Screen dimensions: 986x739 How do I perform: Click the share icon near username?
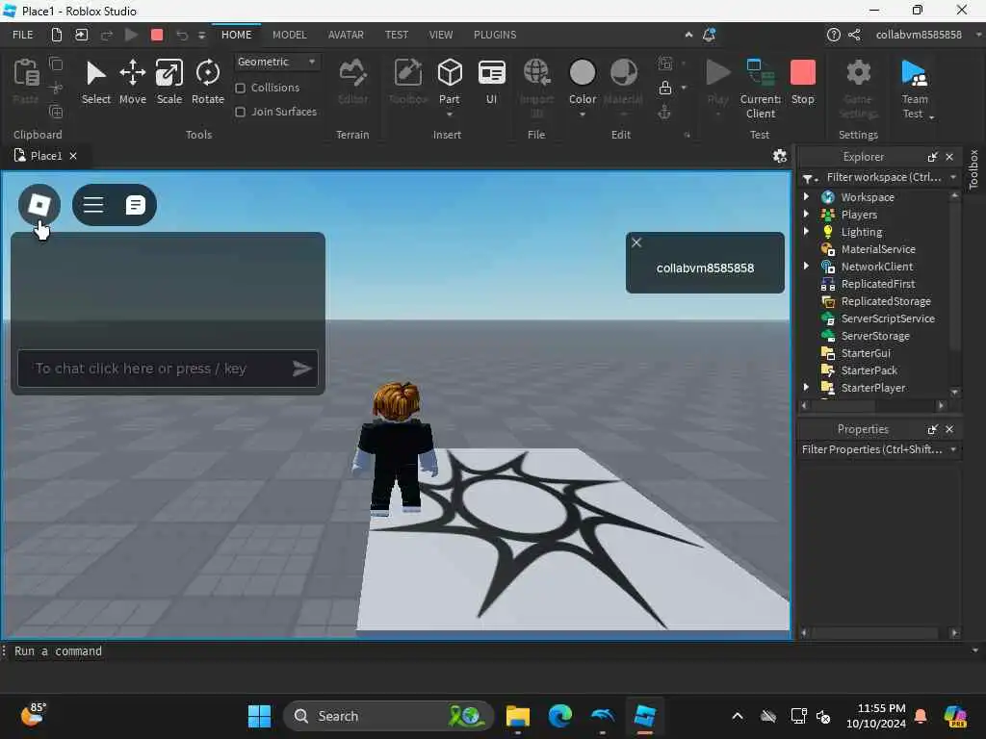pos(854,36)
